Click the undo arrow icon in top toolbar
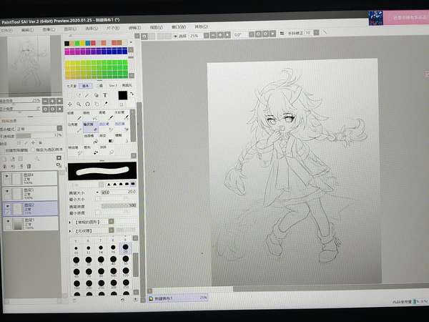Viewport: 429px width, 322px height. coord(144,36)
